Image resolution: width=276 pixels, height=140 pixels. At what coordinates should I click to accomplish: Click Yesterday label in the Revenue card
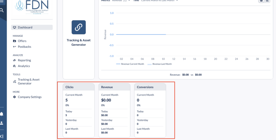(x=107, y=120)
